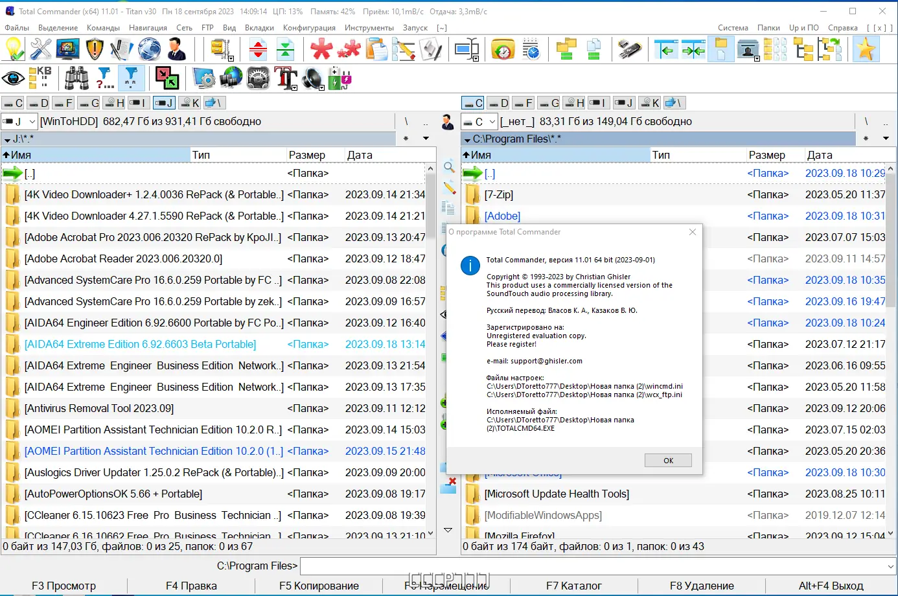Toggle the funnel asterisk file filter button
The image size is (898, 596).
click(x=131, y=78)
